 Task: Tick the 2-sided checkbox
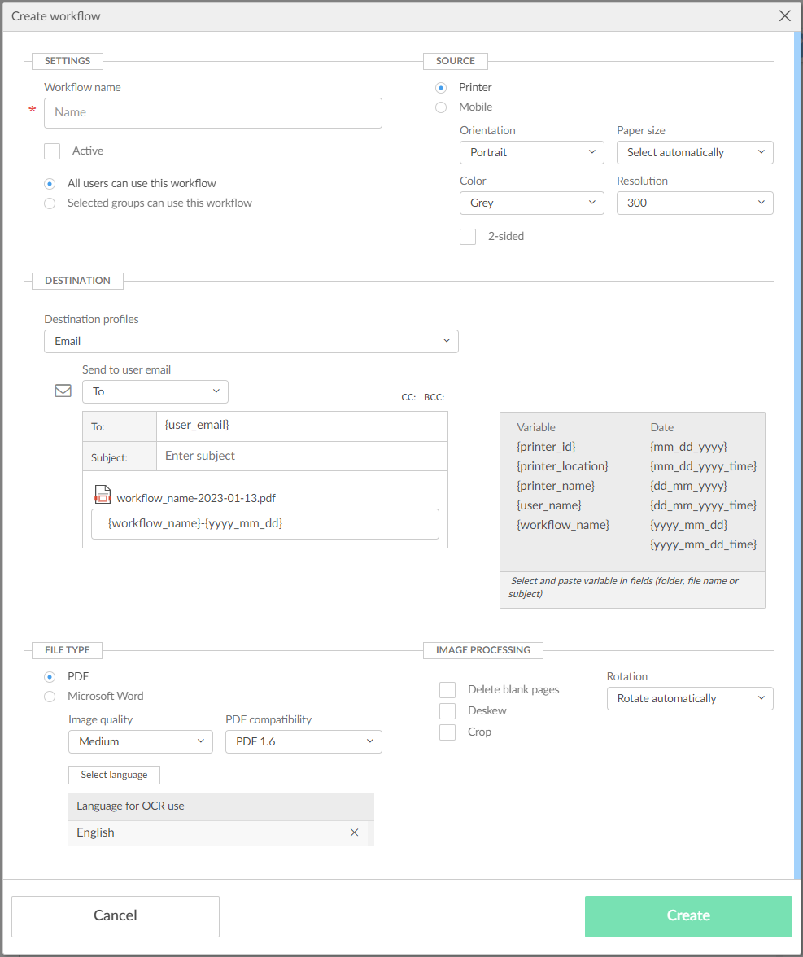[x=468, y=237]
